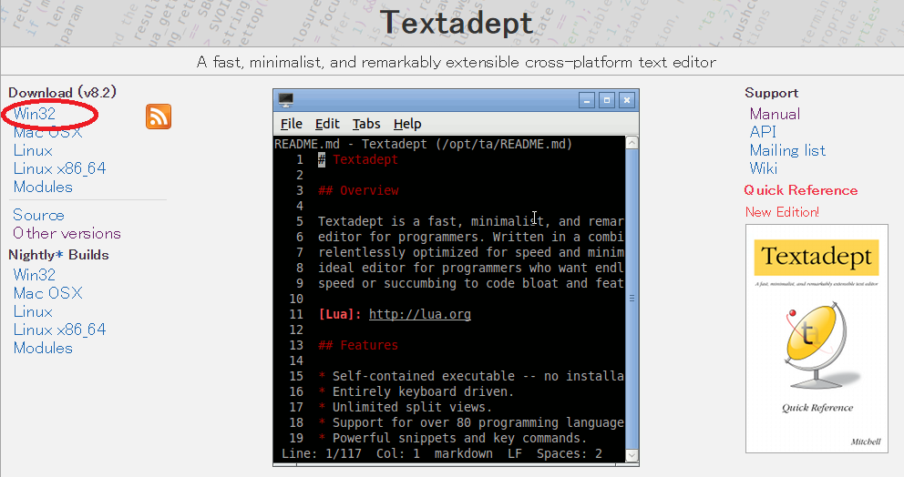Close the Textadept editor window
This screenshot has width=904, height=477.
click(x=627, y=100)
